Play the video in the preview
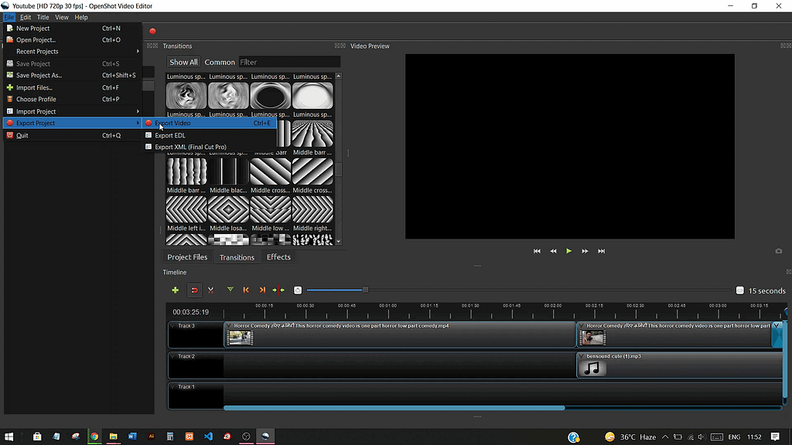 click(x=568, y=250)
